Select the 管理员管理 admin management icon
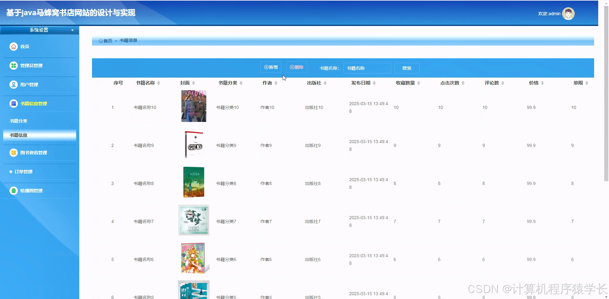Image resolution: width=609 pixels, height=299 pixels. (14, 66)
